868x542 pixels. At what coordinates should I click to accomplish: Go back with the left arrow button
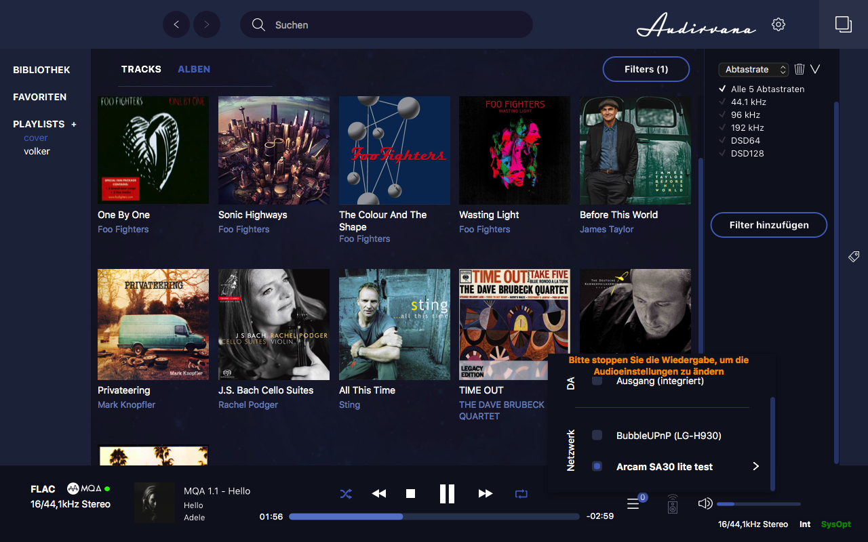click(176, 24)
